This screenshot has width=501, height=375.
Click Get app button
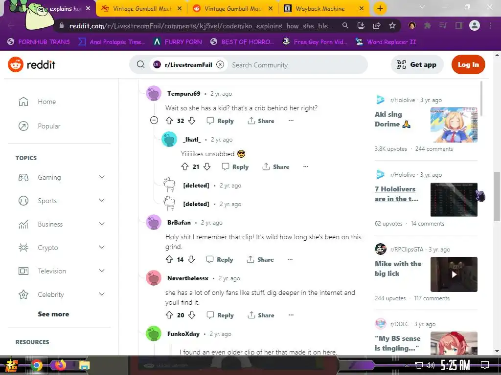click(416, 65)
